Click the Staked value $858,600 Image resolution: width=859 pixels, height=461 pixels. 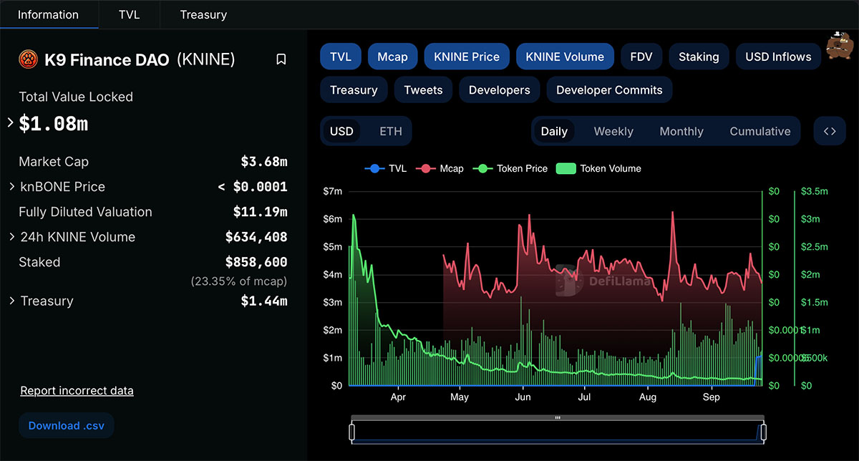256,262
